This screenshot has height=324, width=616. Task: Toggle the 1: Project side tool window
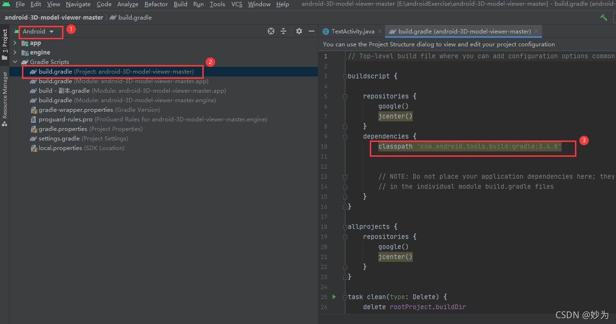click(x=5, y=44)
